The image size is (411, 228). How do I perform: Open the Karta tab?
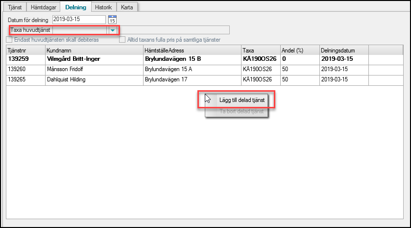127,7
